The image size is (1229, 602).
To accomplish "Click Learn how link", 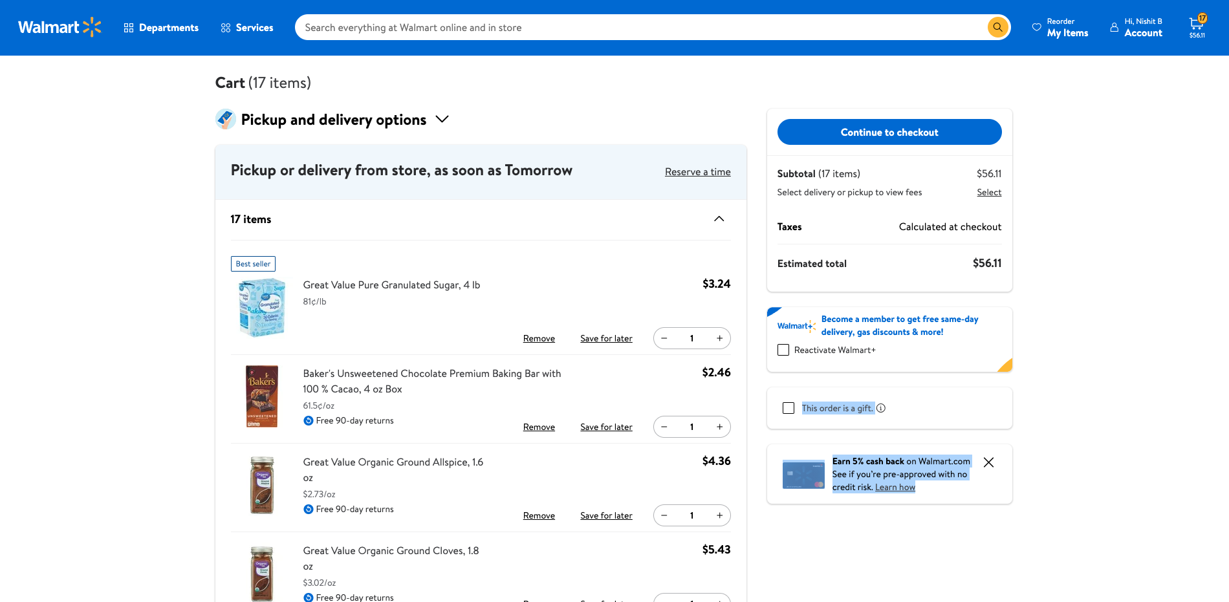I will click(x=895, y=488).
